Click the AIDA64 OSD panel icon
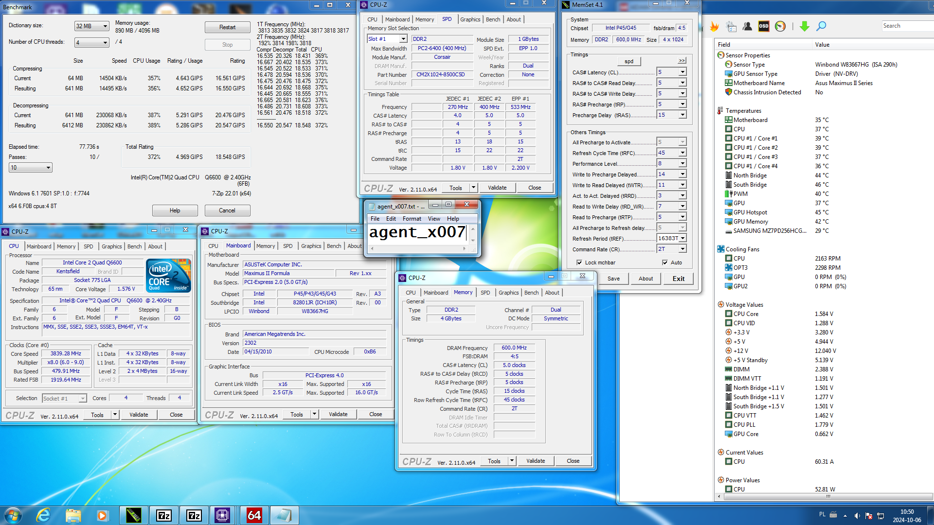The height and width of the screenshot is (525, 934). (764, 26)
